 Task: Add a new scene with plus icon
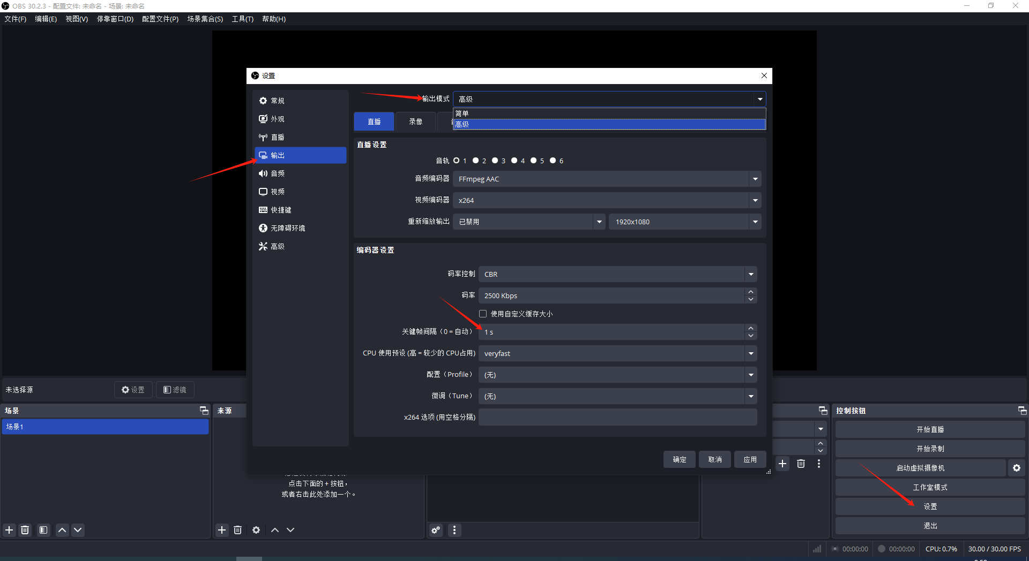point(9,530)
